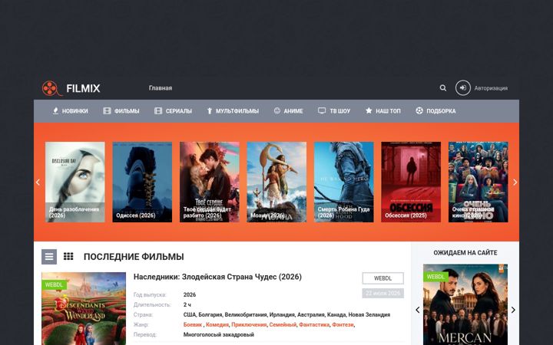Next item in Ожидаем на сайте slider
The width and height of the screenshot is (553, 345).
click(x=513, y=310)
